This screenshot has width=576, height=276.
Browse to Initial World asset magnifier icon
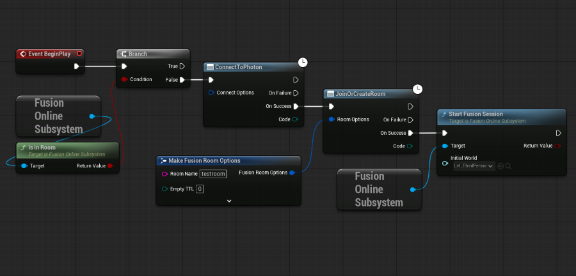click(508, 166)
